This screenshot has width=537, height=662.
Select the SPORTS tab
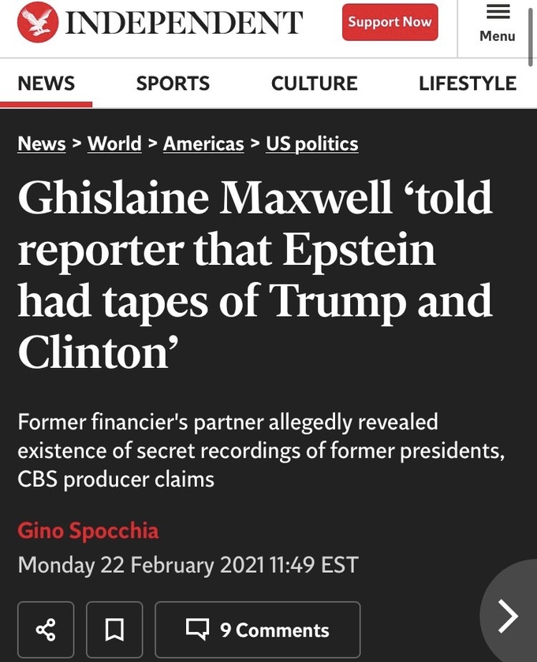(173, 84)
